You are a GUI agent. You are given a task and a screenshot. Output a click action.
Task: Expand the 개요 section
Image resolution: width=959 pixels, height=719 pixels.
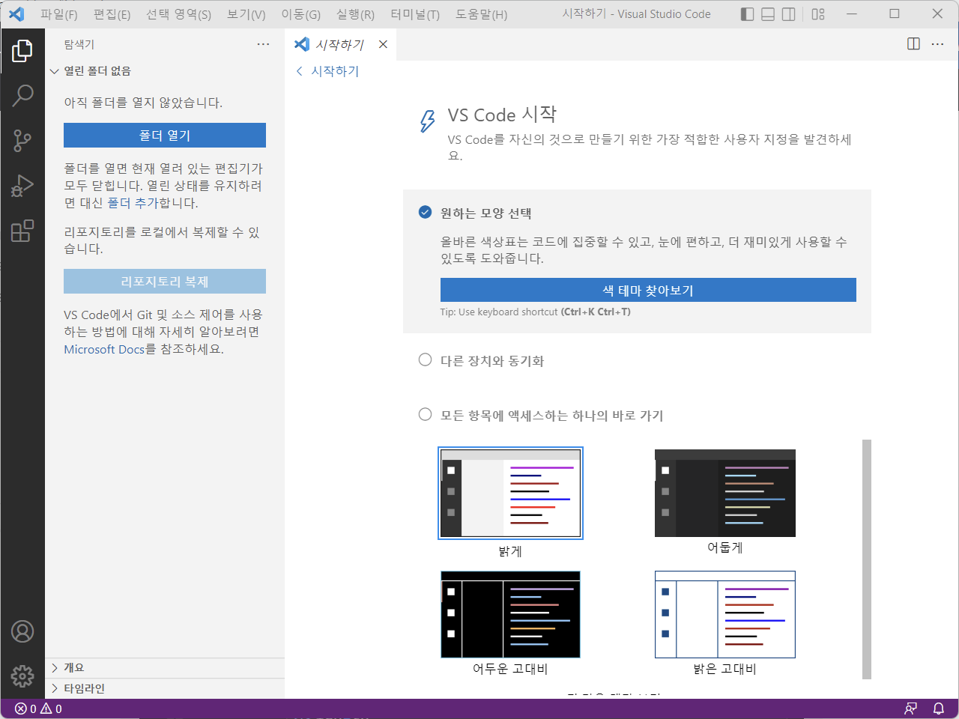(165, 667)
